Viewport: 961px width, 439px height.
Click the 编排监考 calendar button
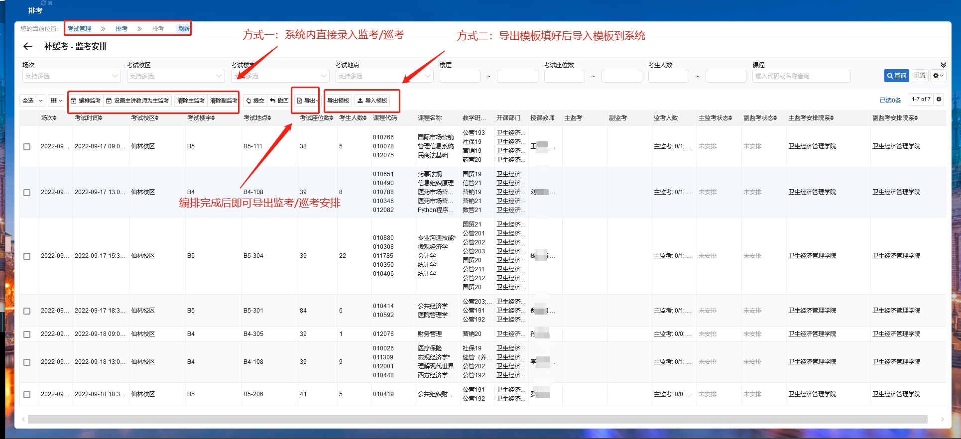click(x=86, y=101)
